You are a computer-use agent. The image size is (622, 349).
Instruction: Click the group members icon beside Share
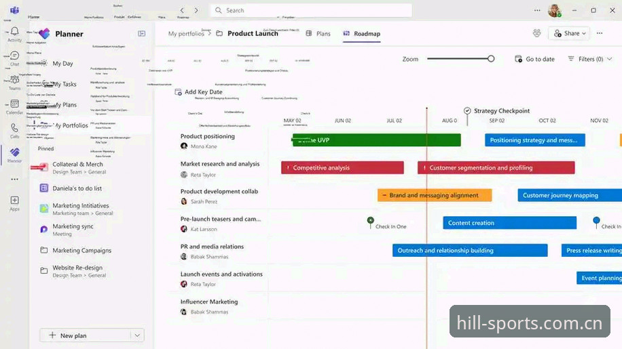pyautogui.click(x=536, y=33)
